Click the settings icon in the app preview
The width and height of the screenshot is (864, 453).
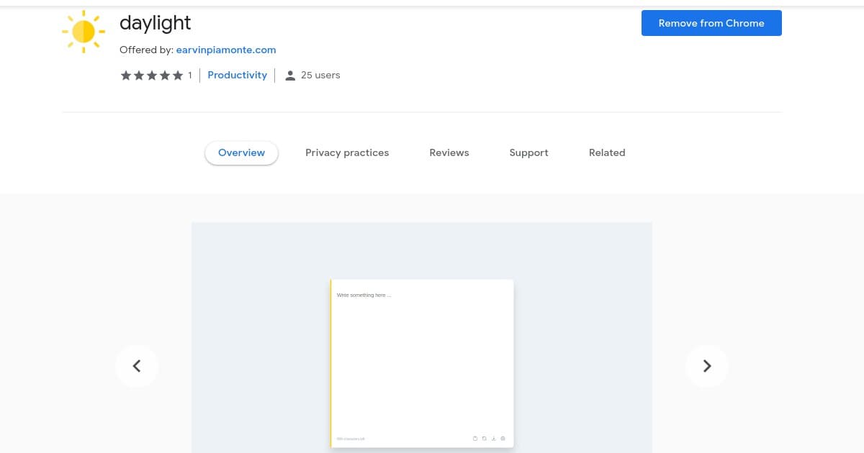[503, 439]
